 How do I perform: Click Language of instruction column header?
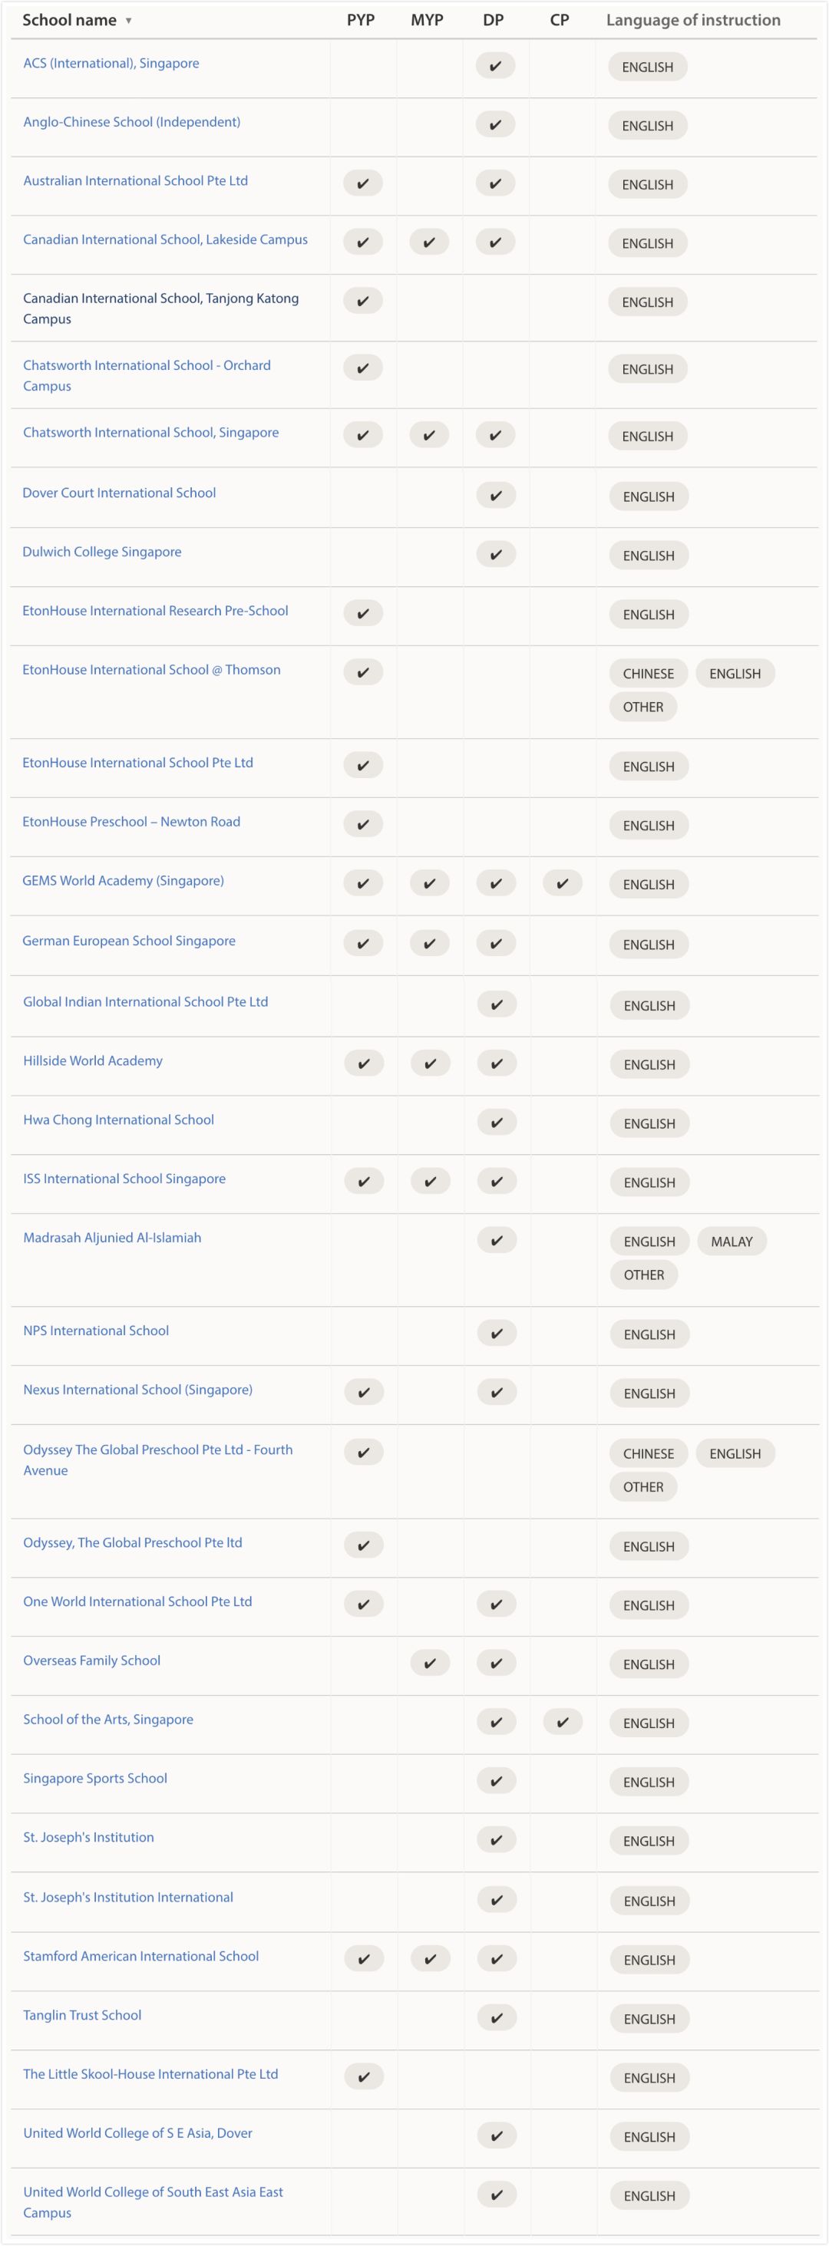(693, 20)
